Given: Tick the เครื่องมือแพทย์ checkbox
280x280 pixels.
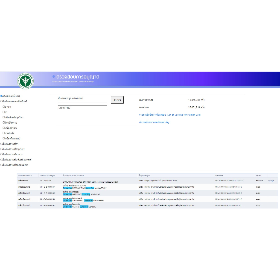Looking at the screenshot, I should click(4, 138).
